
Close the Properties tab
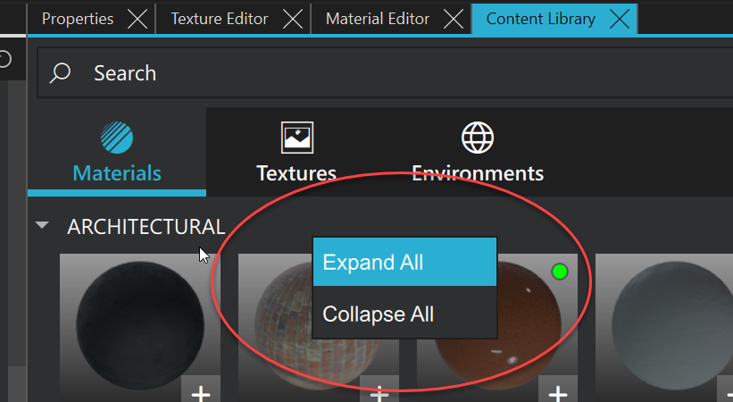click(x=137, y=19)
